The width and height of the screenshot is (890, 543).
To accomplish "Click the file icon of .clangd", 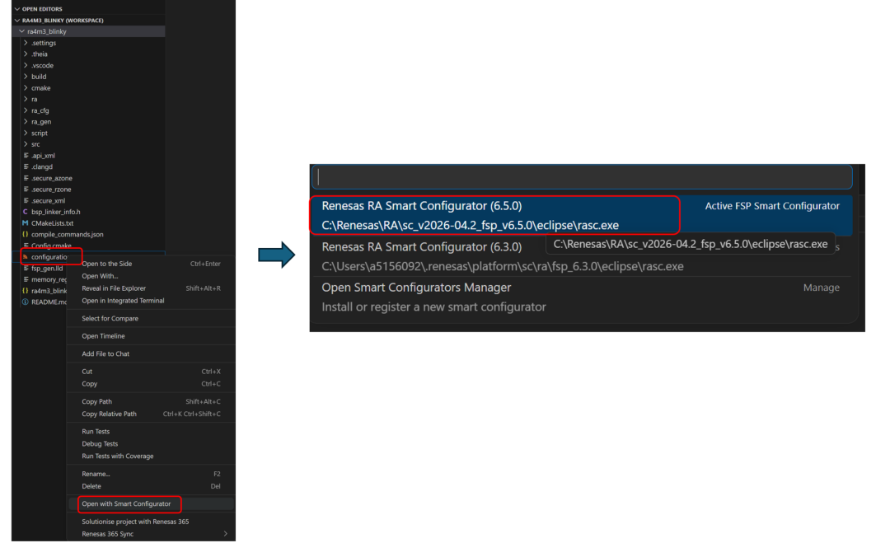I will (x=26, y=166).
